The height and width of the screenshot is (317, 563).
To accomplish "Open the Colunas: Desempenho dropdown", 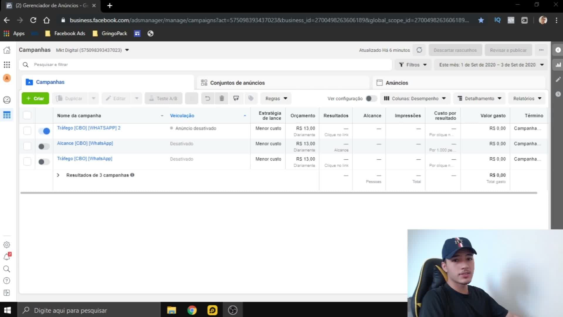I will 415,99.
